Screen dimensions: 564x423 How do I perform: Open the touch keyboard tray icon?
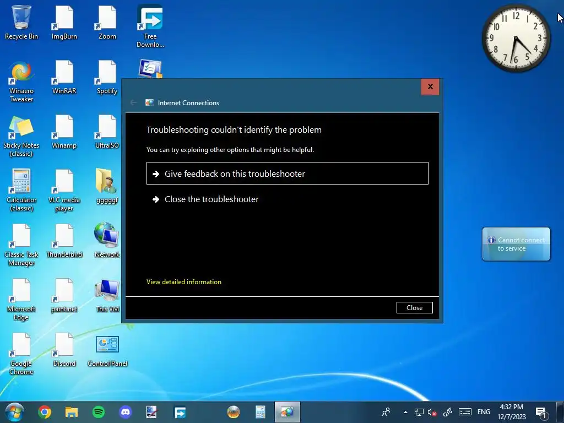point(465,412)
